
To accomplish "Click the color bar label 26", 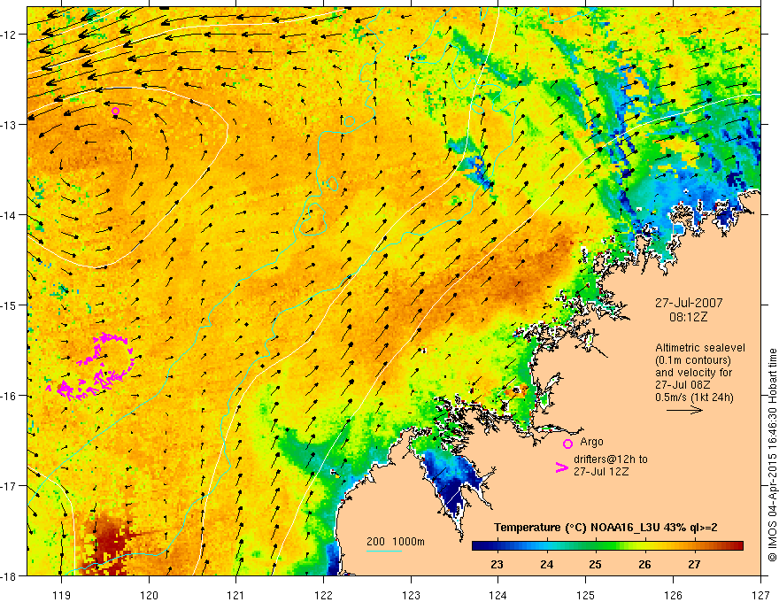I will coord(644,564).
